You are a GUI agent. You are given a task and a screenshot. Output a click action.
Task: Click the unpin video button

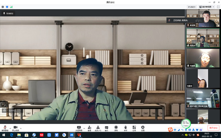(x=8, y=13)
